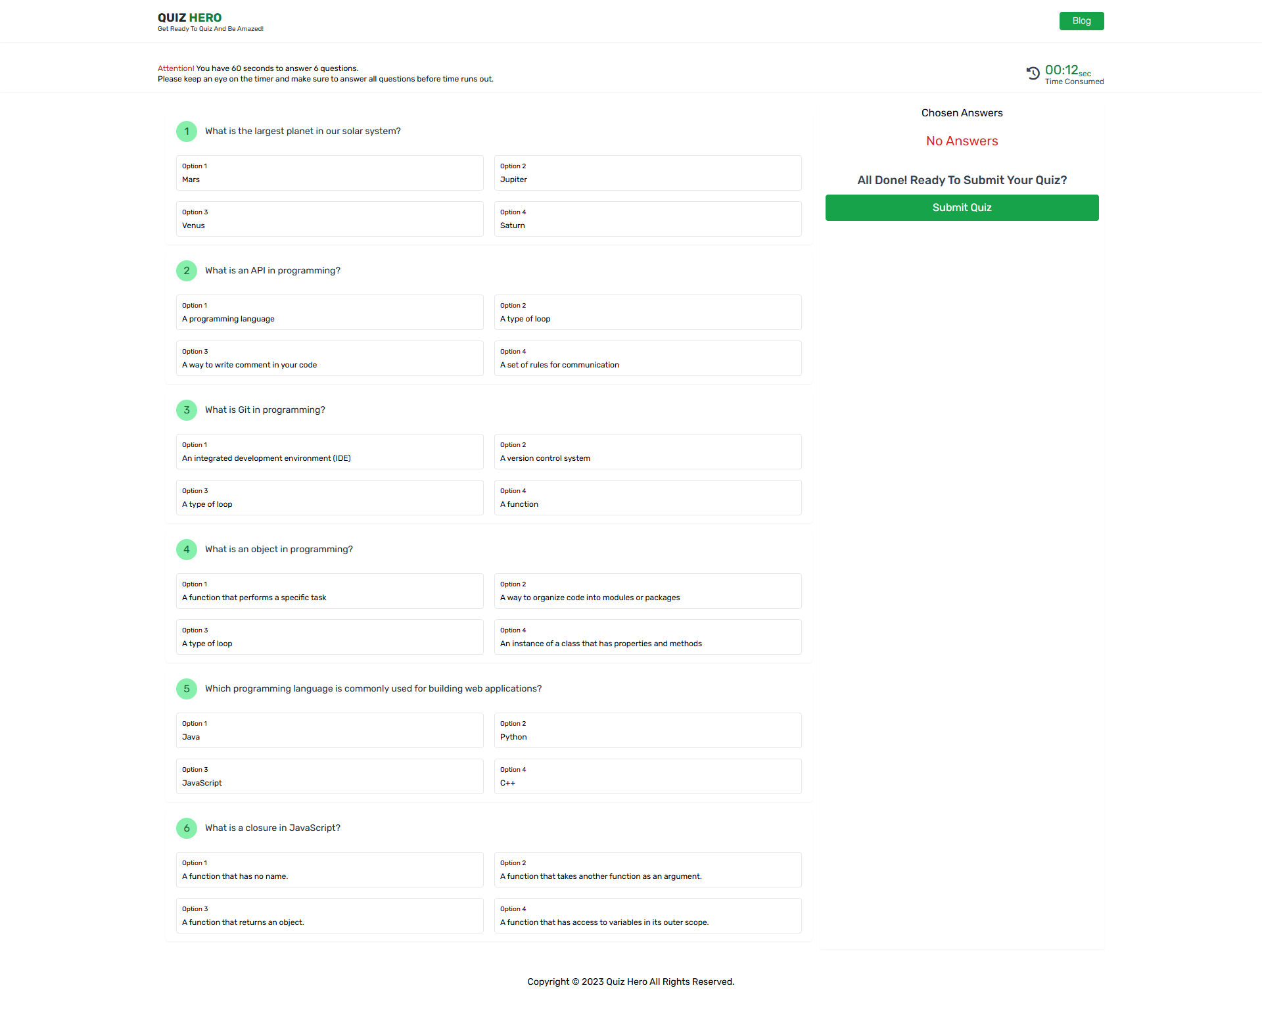1262x1015 pixels.
Task: Click question 3 number badge
Action: [187, 410]
